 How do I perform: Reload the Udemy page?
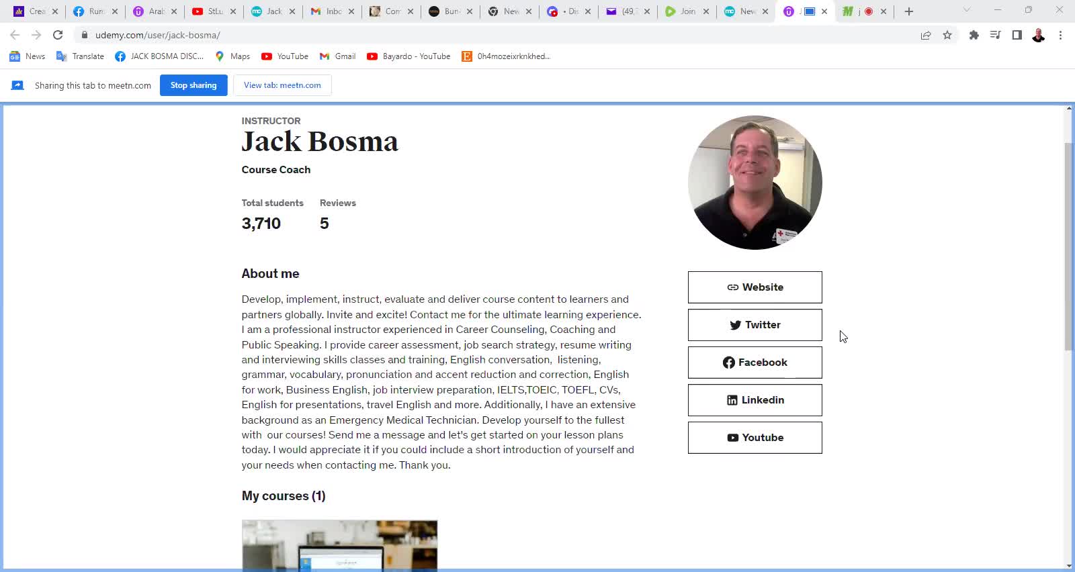point(58,35)
